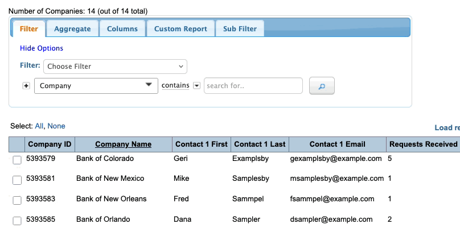Click the All selection link

(39, 126)
